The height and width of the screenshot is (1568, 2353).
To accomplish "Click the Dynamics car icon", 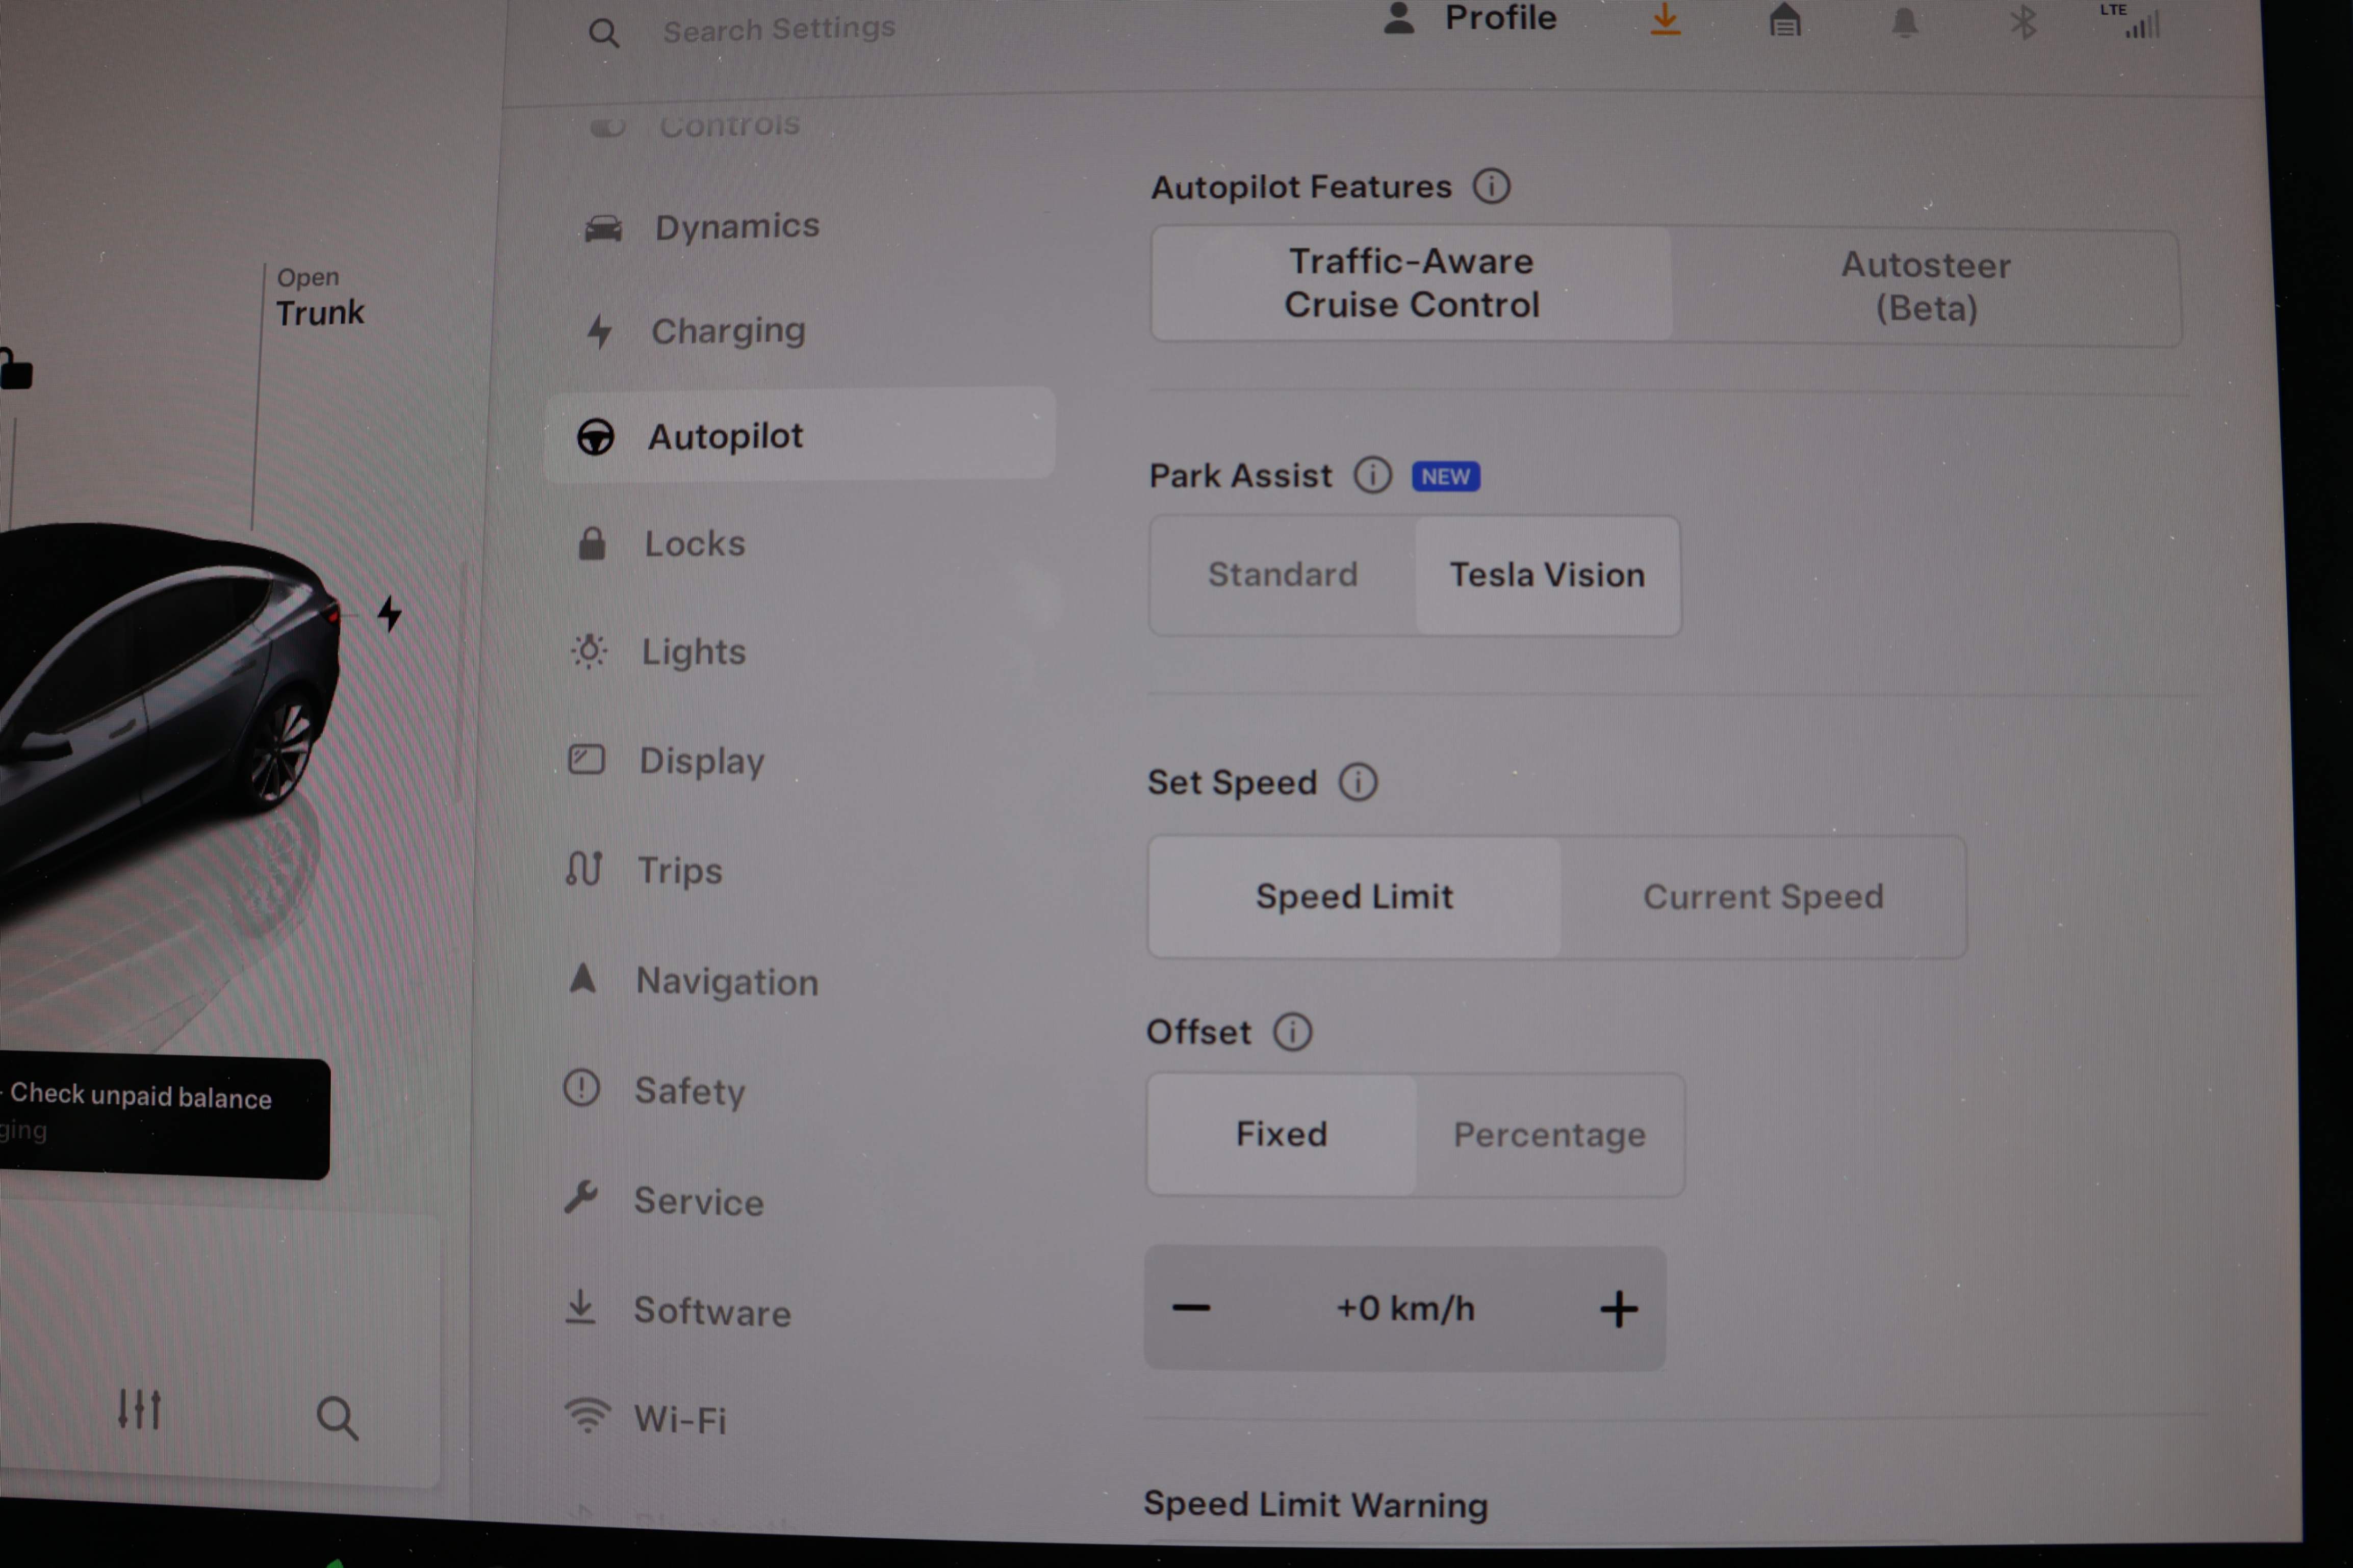I will click(603, 229).
